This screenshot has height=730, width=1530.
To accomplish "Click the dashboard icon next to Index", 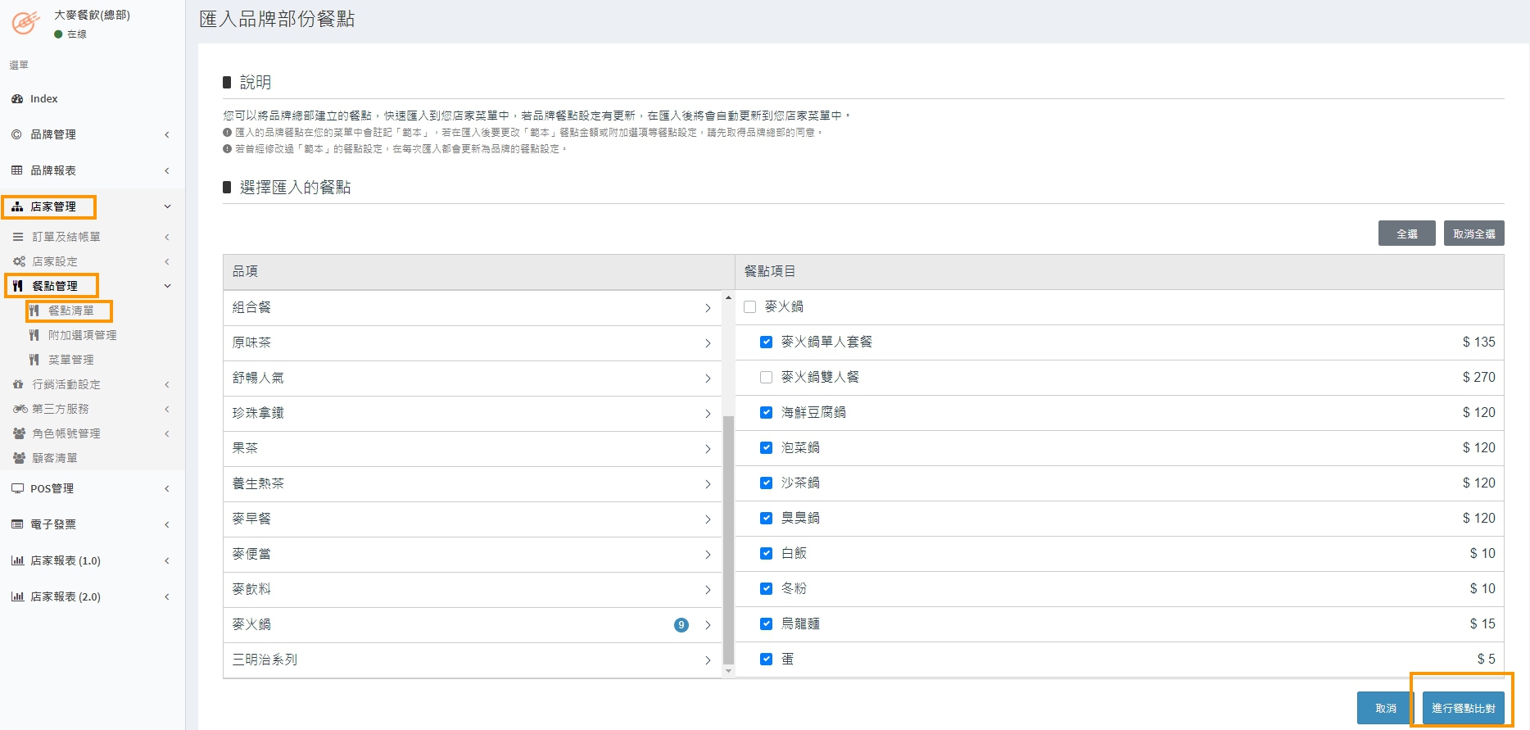I will [x=17, y=99].
